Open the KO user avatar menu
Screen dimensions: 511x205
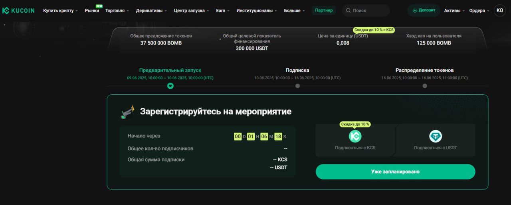(499, 10)
